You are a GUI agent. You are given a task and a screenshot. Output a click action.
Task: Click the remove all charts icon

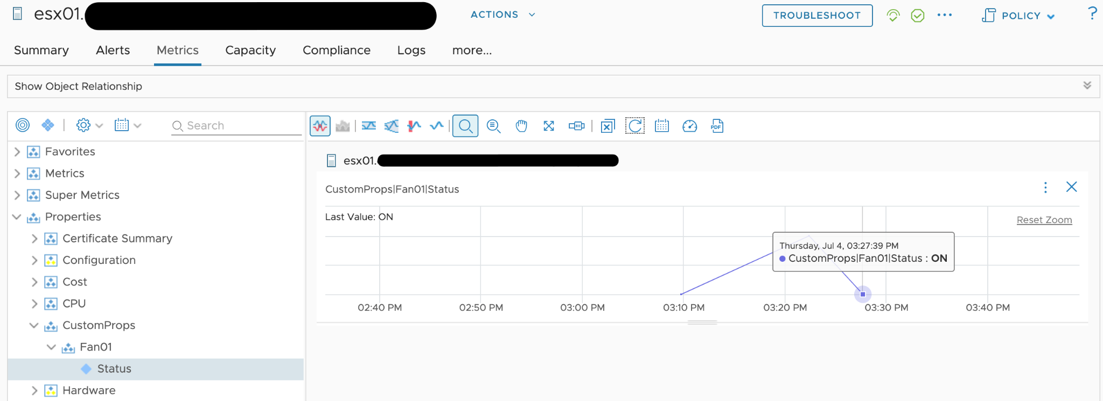[x=608, y=126]
